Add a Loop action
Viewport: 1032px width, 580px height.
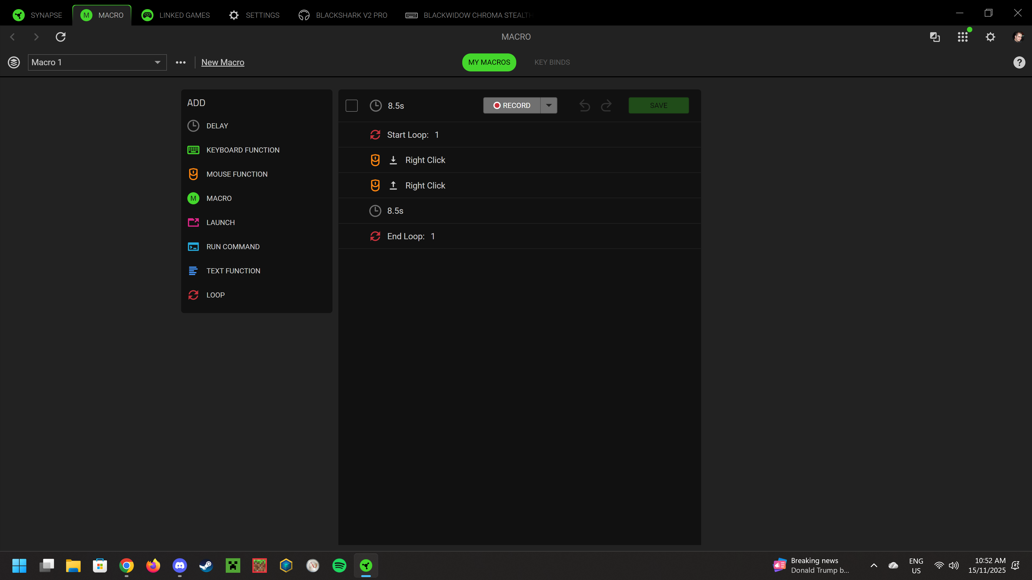(x=215, y=295)
